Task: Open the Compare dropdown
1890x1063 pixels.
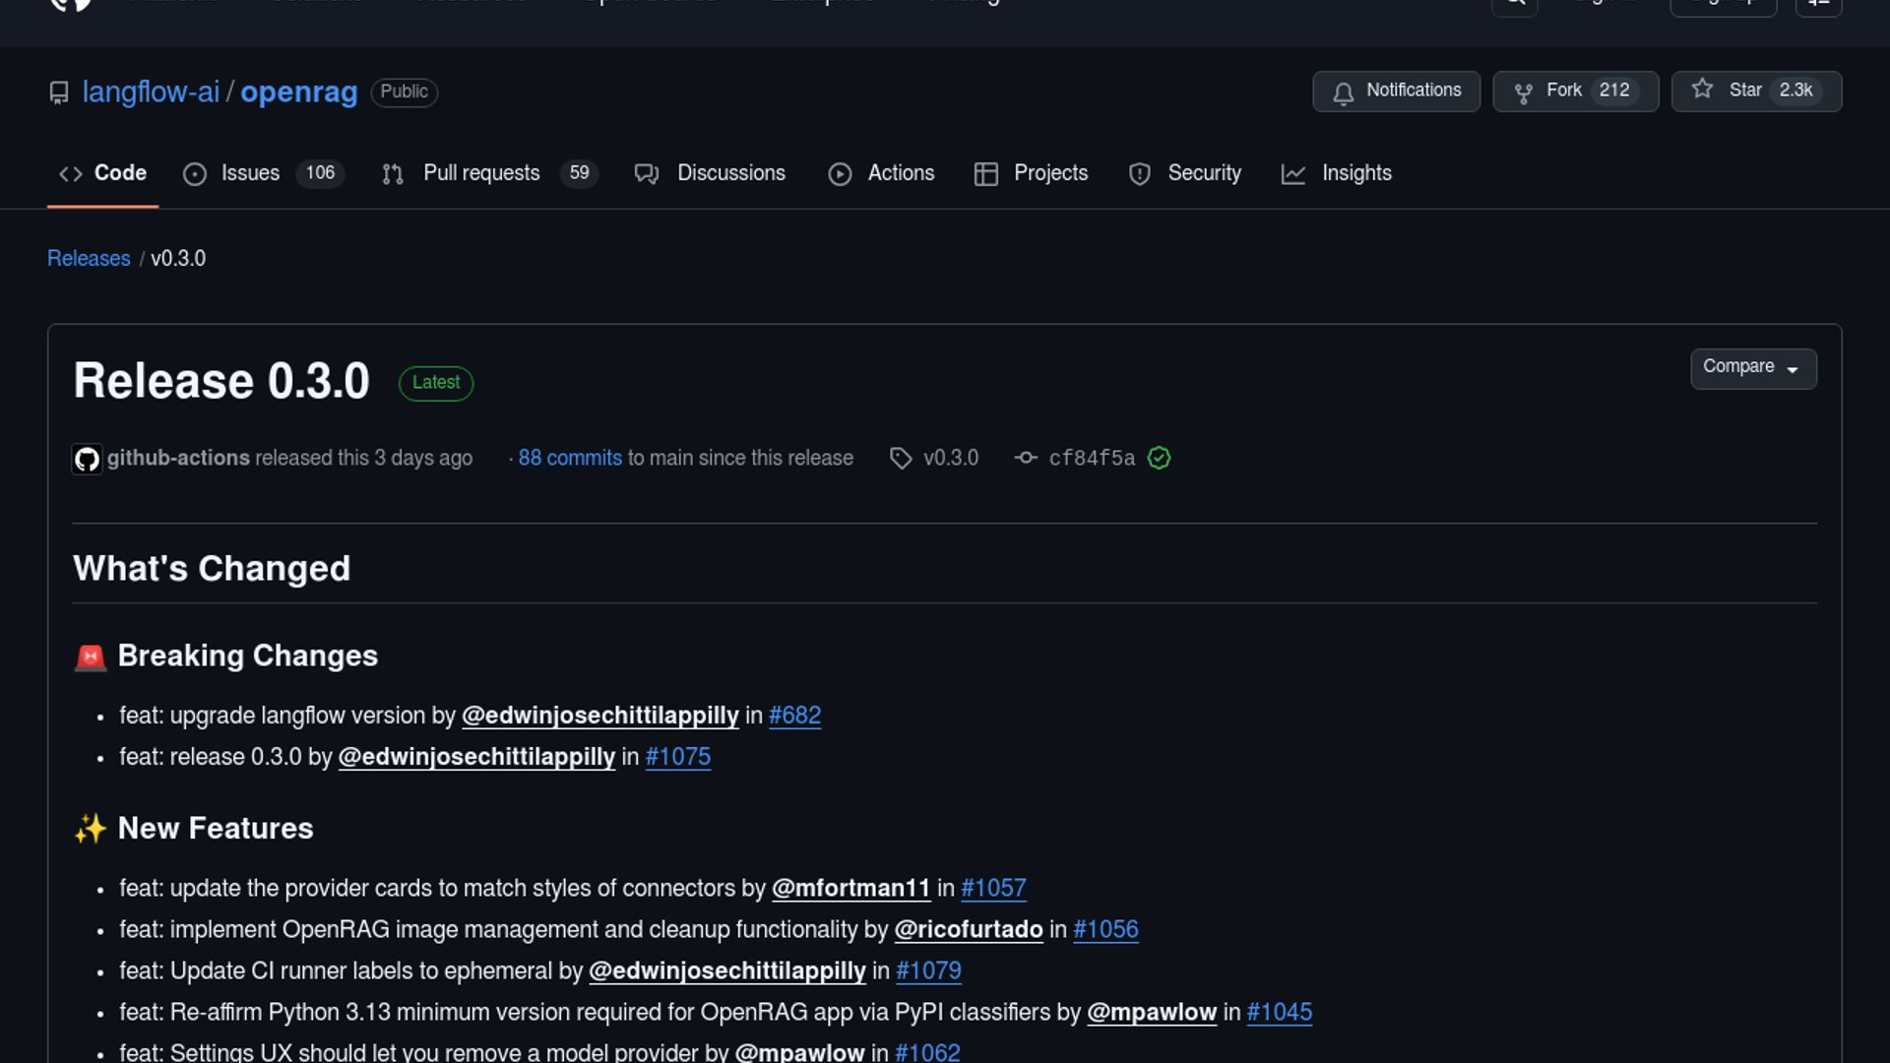Action: click(x=1752, y=368)
